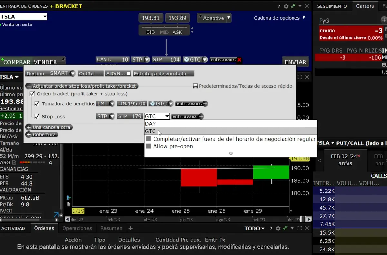
Task: Maximize the activity panel with expand icon
Action: pyautogui.click(x=300, y=228)
